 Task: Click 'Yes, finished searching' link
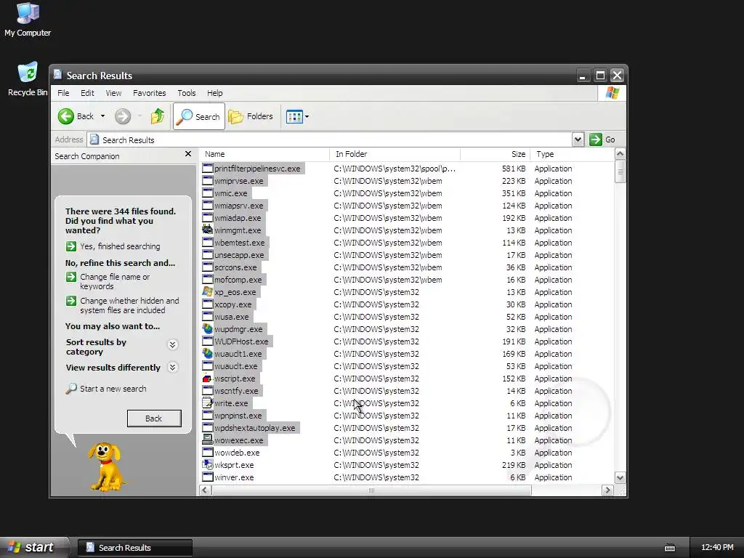(120, 246)
